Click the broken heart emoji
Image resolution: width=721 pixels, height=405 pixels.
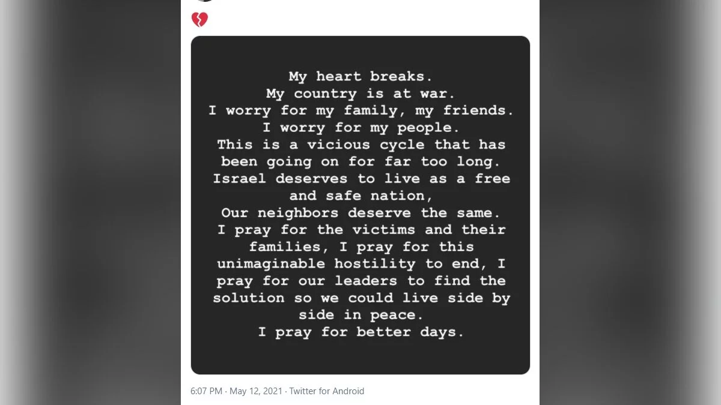pyautogui.click(x=199, y=20)
